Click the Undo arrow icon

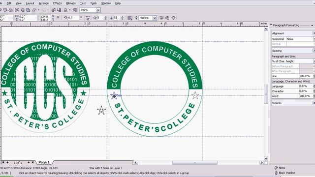click(x=34, y=10)
